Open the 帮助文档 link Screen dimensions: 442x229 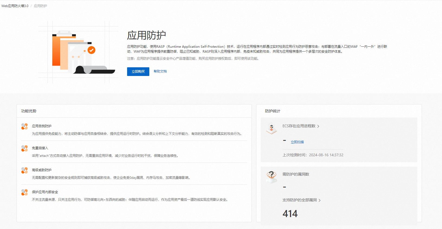click(160, 71)
